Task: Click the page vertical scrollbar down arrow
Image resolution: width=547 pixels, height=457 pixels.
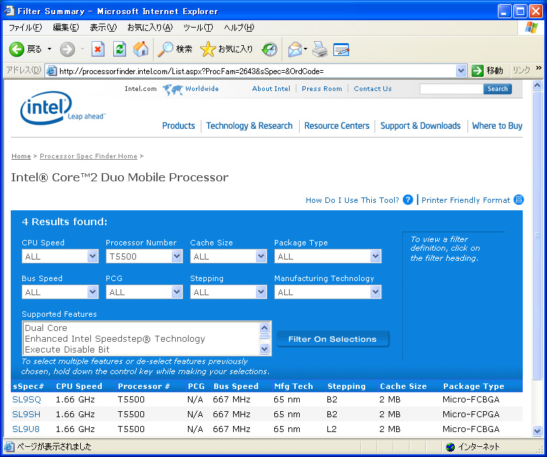Action: (x=537, y=431)
